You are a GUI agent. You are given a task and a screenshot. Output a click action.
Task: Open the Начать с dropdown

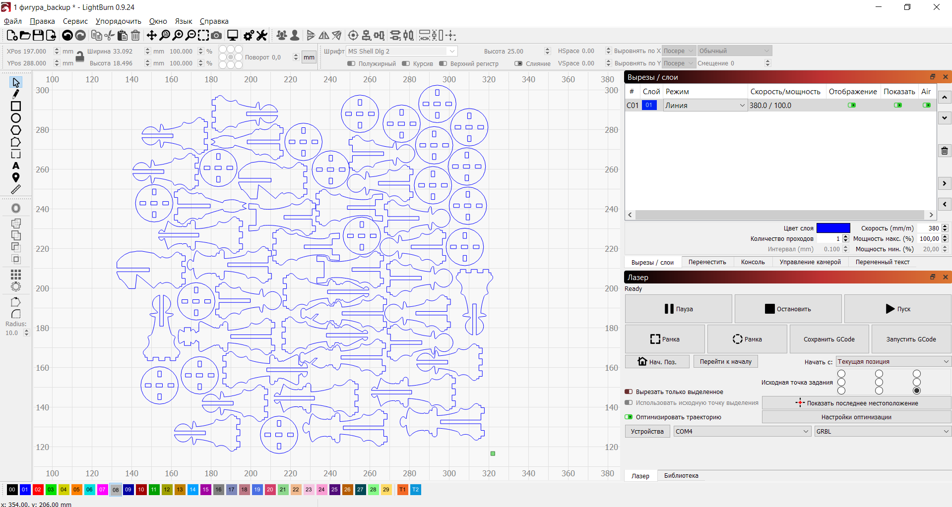[x=893, y=362]
